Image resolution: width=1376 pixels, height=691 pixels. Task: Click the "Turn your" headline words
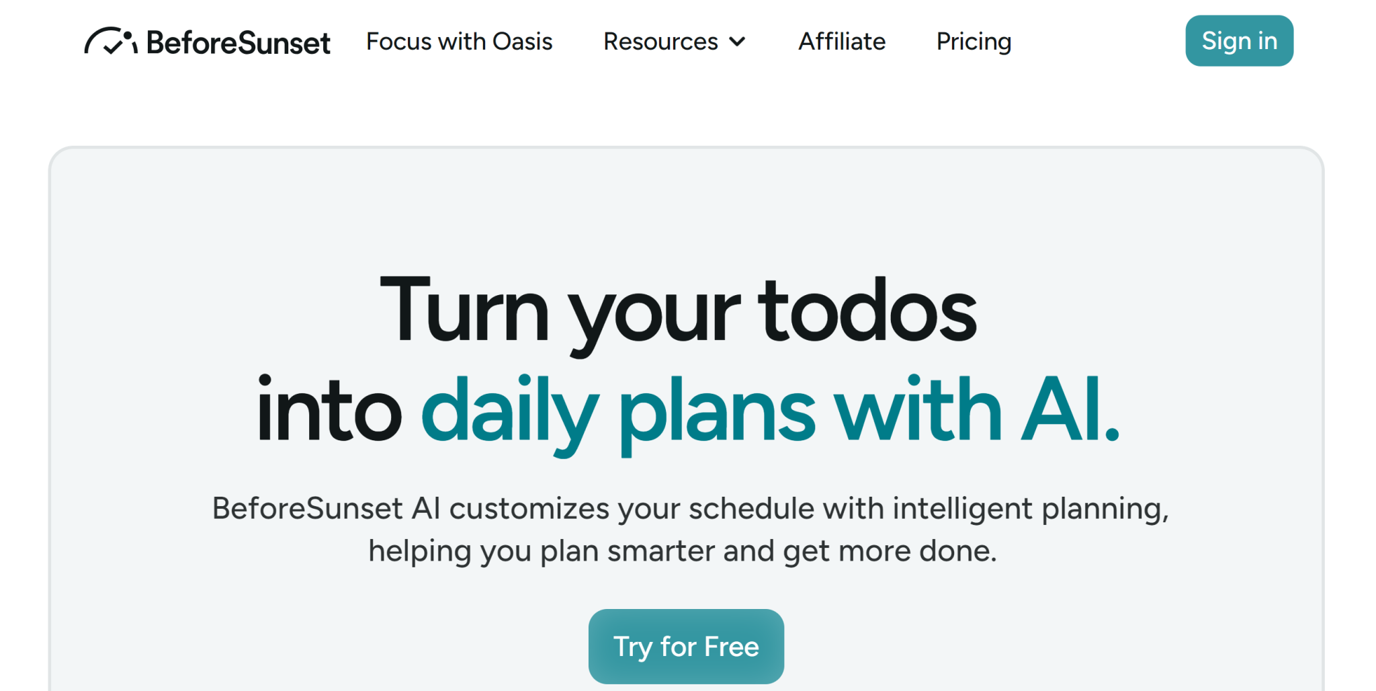point(560,311)
